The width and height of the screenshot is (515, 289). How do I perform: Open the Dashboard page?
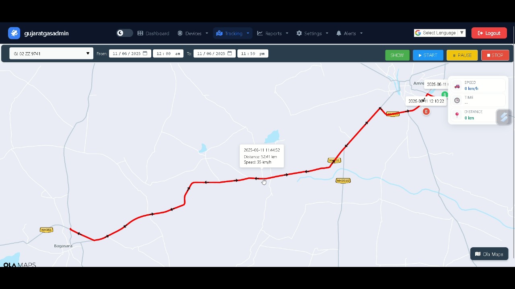point(153,33)
